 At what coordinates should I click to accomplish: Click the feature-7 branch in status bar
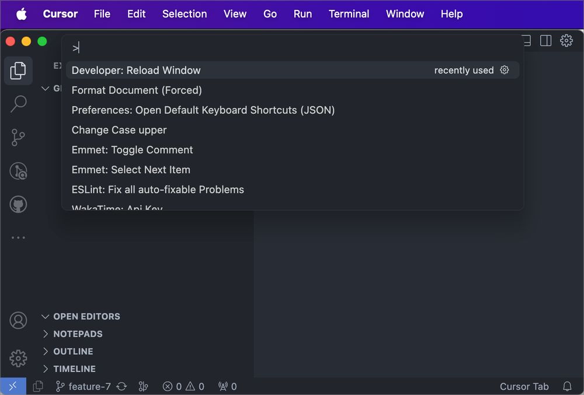(x=84, y=387)
